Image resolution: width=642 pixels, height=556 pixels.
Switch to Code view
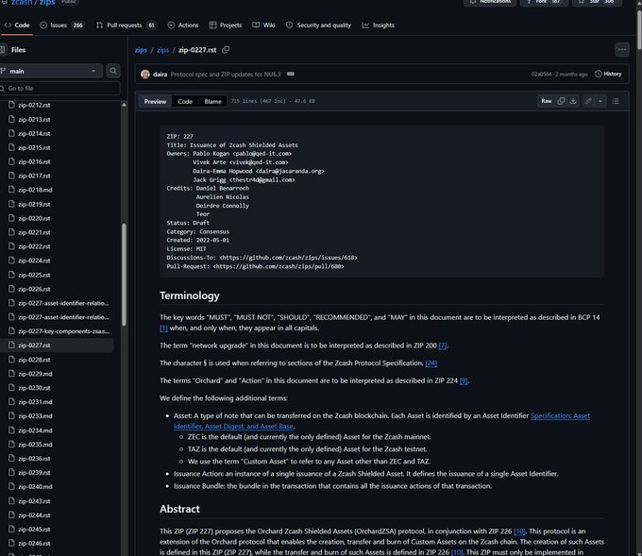tap(185, 101)
